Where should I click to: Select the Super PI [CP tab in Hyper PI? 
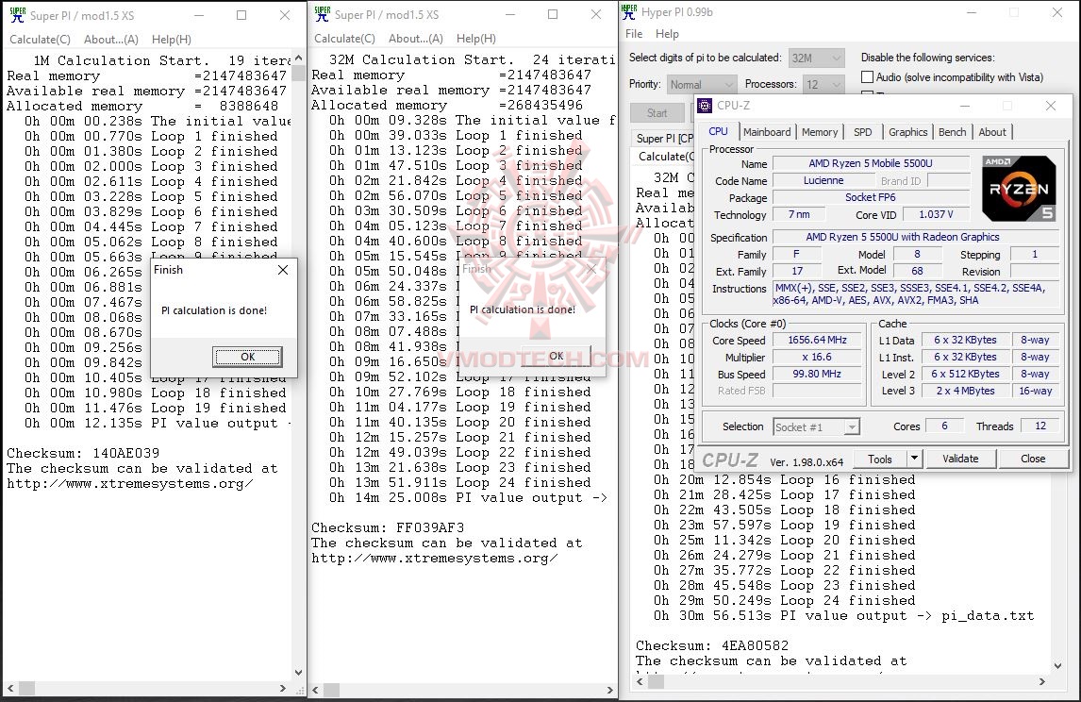point(664,138)
